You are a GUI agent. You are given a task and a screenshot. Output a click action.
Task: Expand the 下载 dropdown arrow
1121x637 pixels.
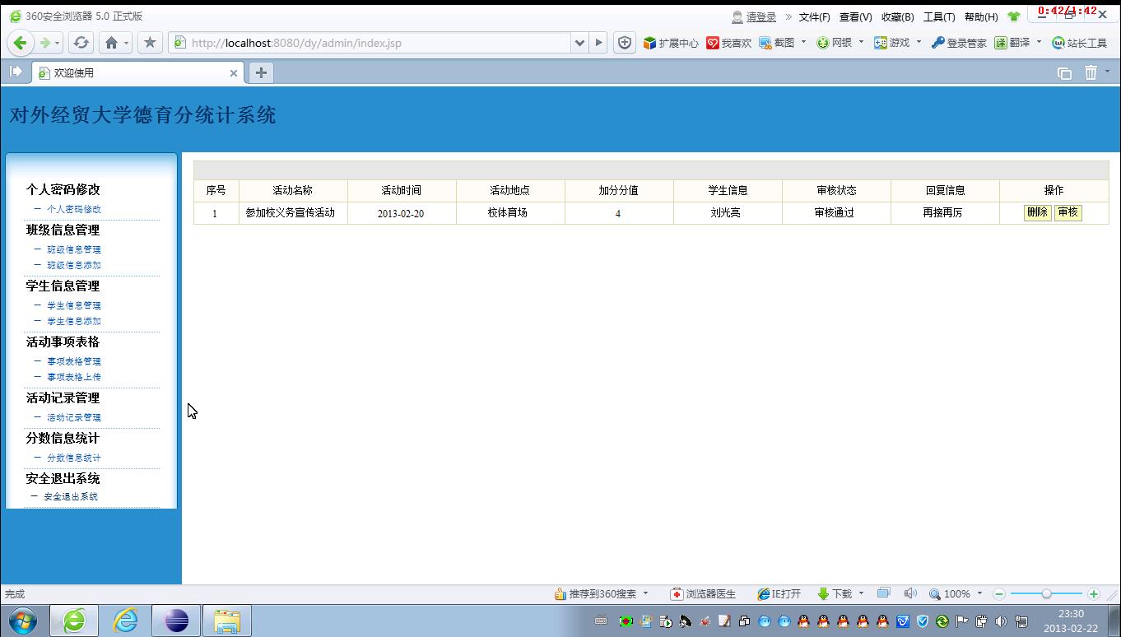click(861, 593)
